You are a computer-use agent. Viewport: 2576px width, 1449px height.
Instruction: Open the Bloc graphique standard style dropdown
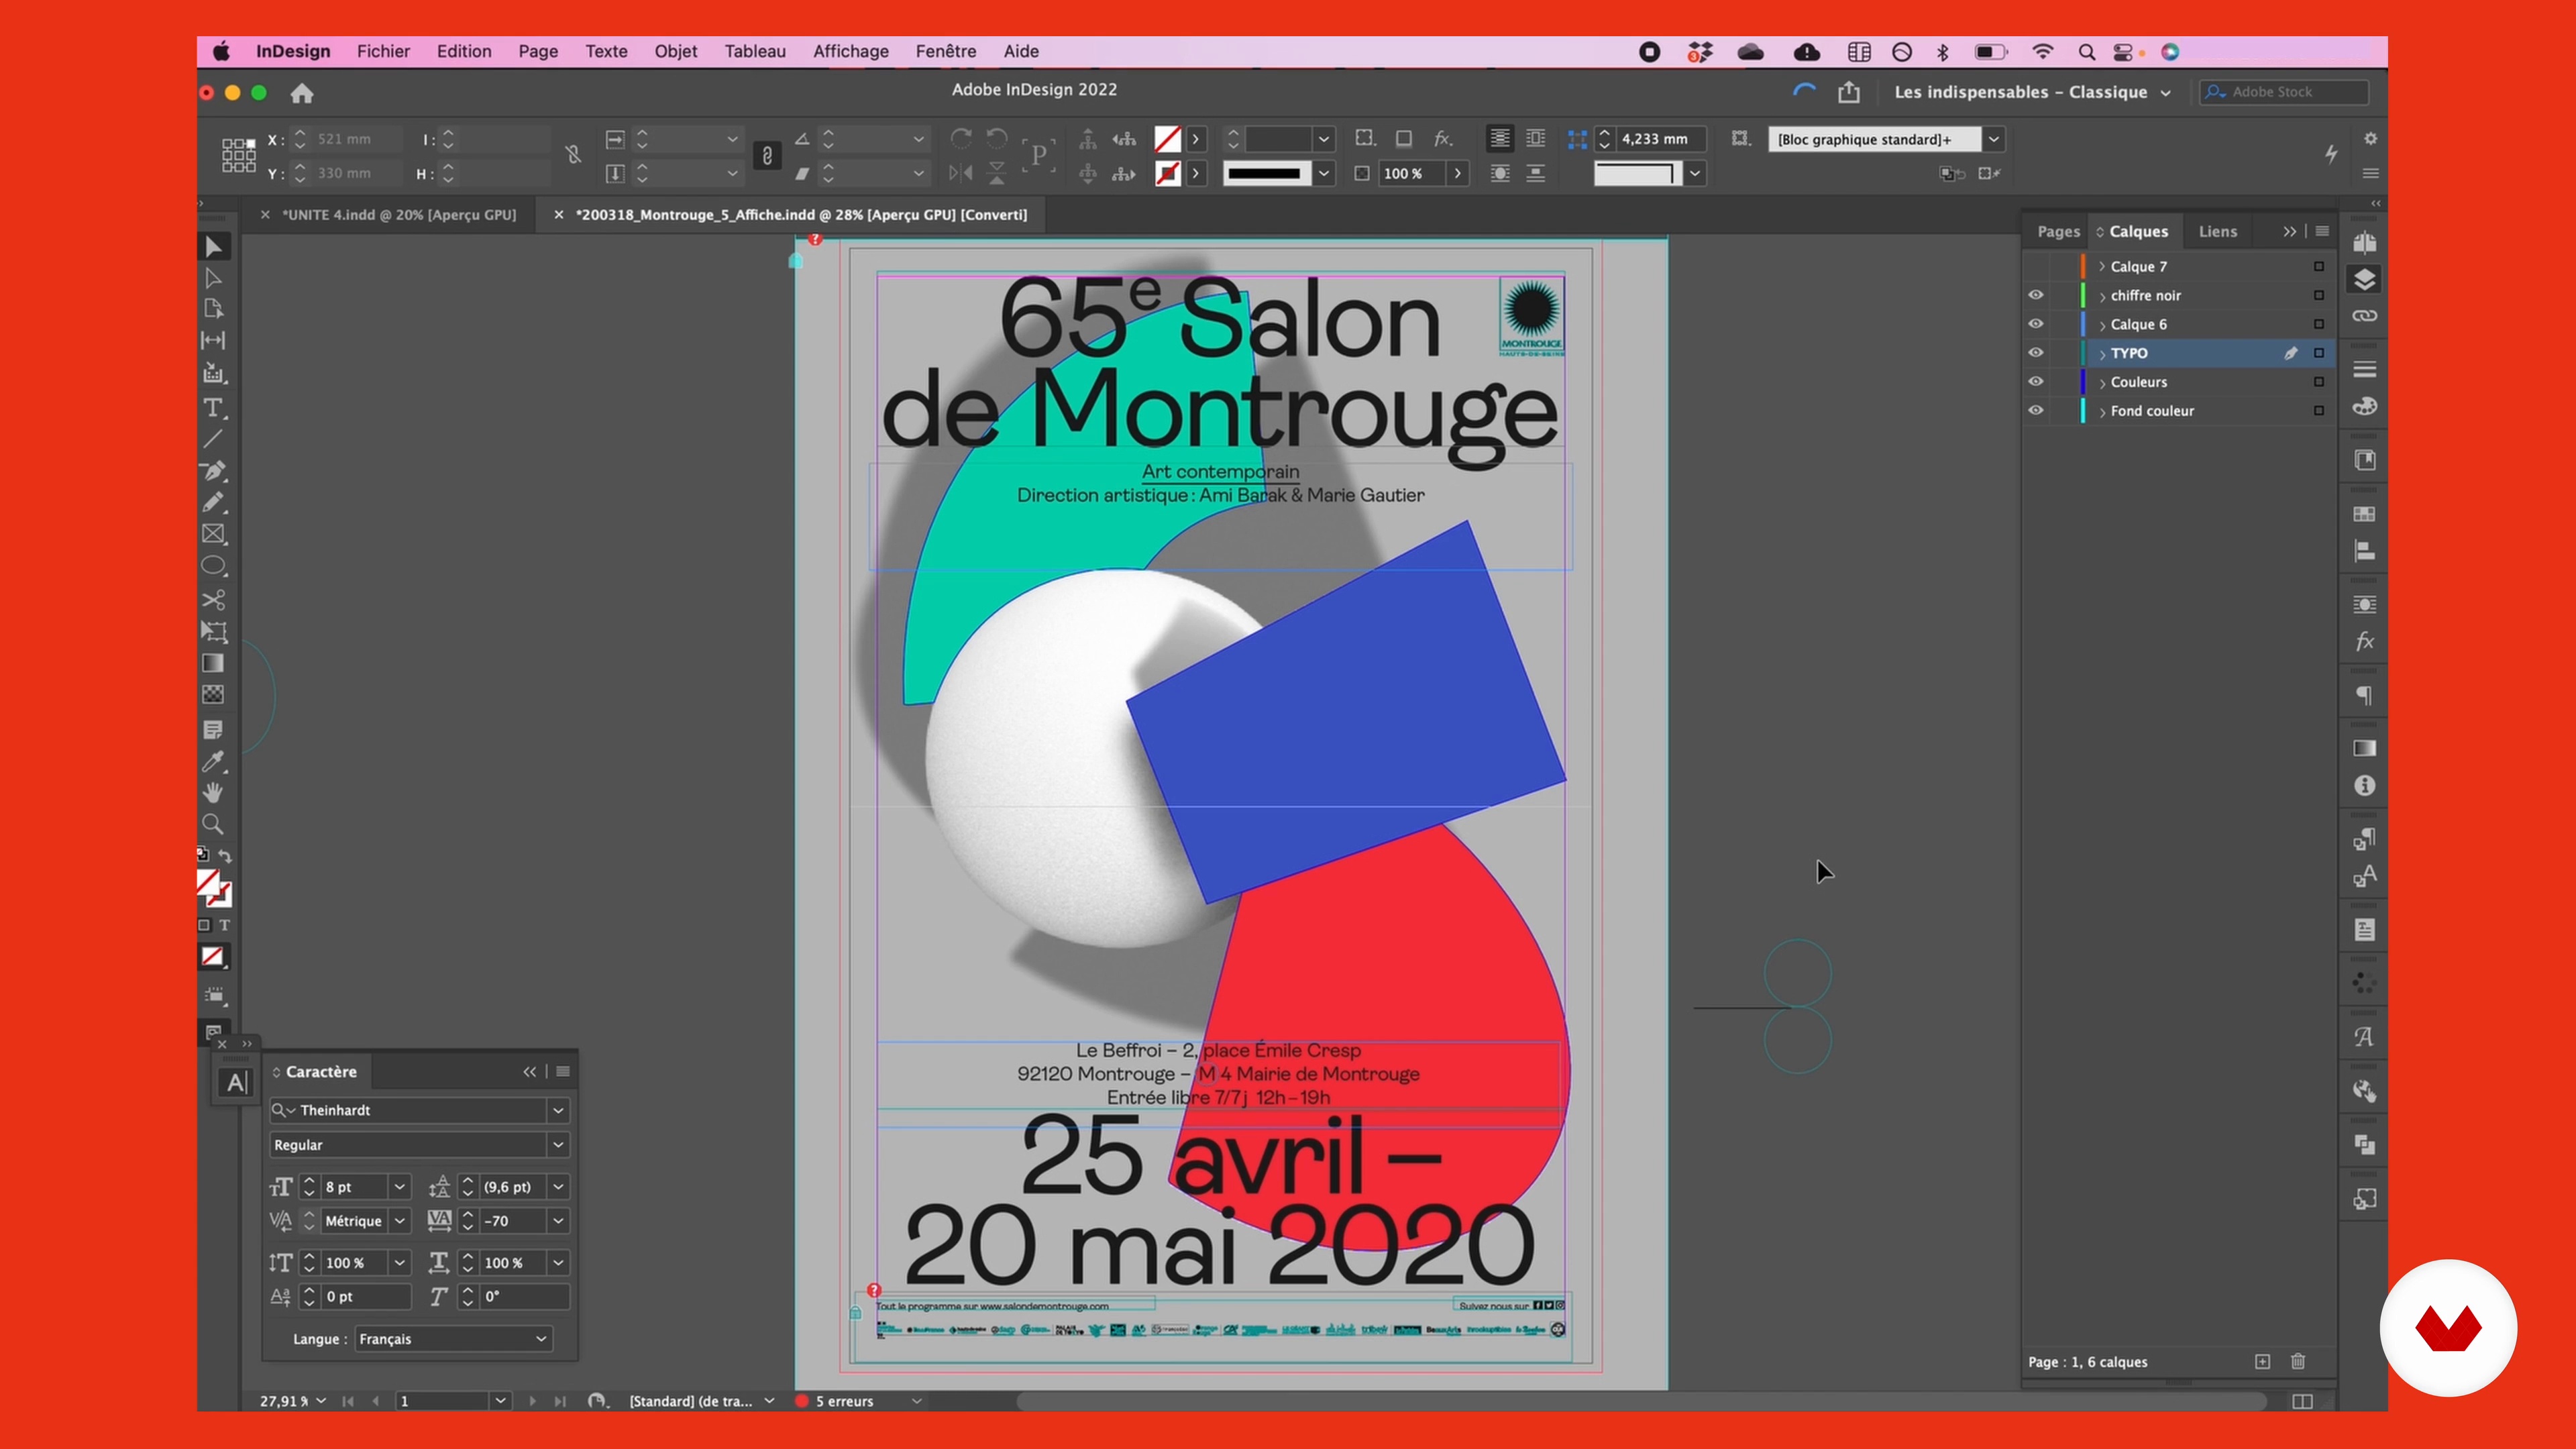1993,139
